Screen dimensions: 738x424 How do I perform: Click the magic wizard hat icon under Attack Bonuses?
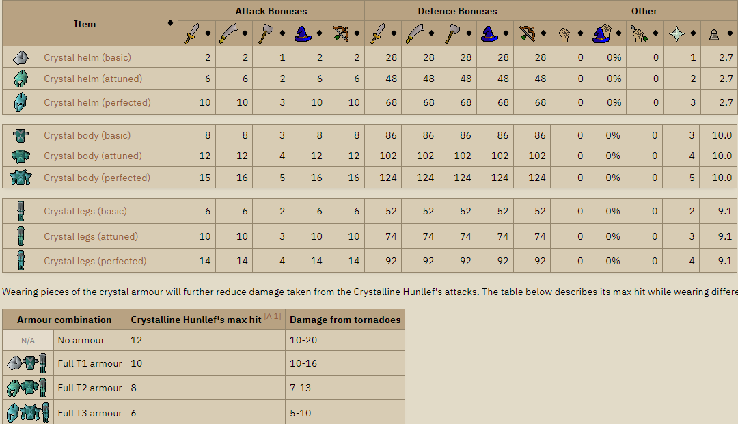303,34
